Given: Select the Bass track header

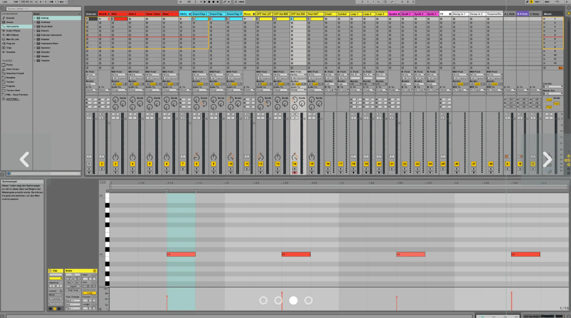Looking at the screenshot, I should click(170, 14).
